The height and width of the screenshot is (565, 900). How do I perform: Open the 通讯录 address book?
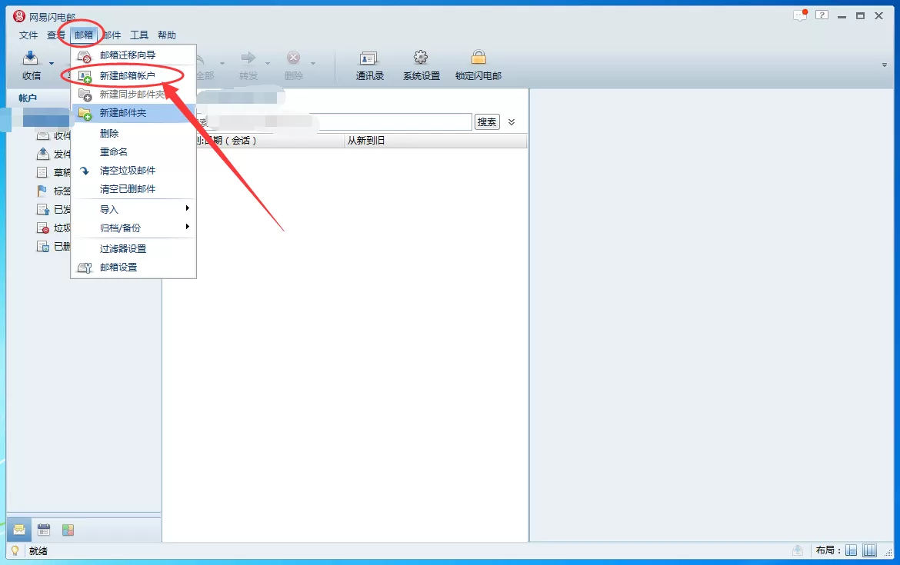(369, 65)
